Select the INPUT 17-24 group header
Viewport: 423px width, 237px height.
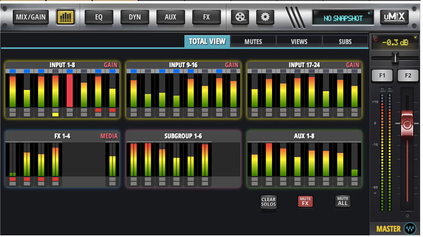pos(304,65)
